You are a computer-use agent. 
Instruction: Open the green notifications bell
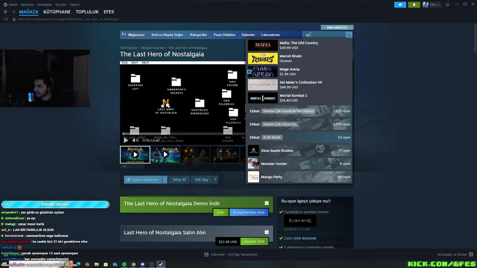pyautogui.click(x=414, y=4)
